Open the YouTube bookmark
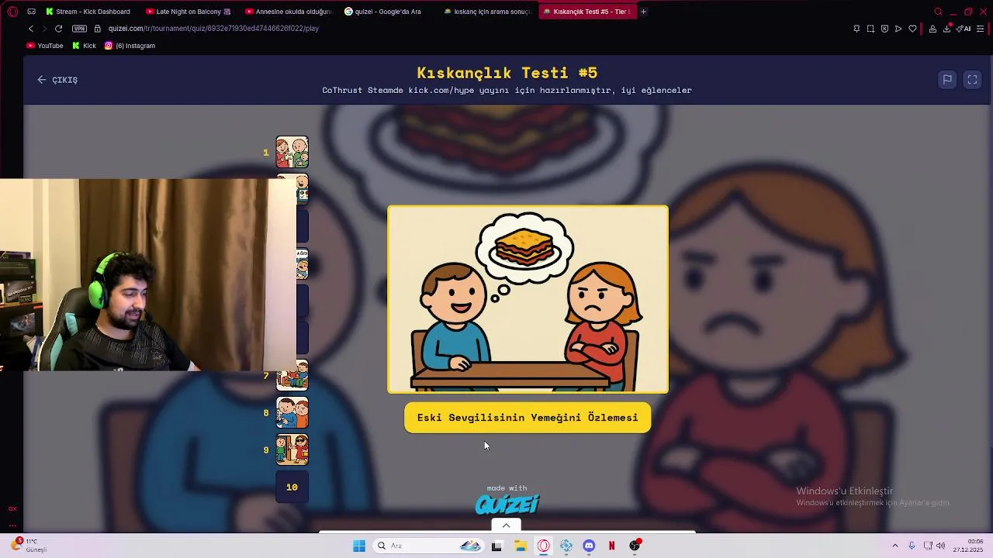 45,46
